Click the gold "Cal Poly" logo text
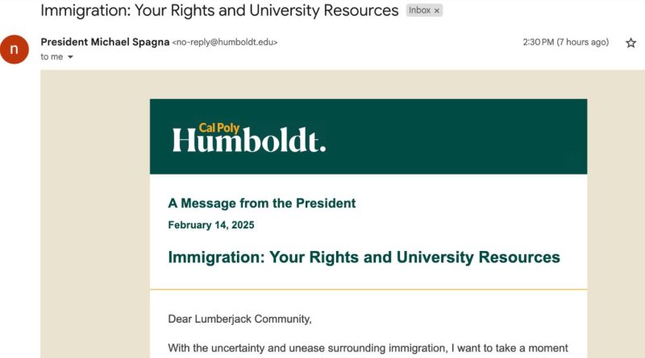 [221, 126]
